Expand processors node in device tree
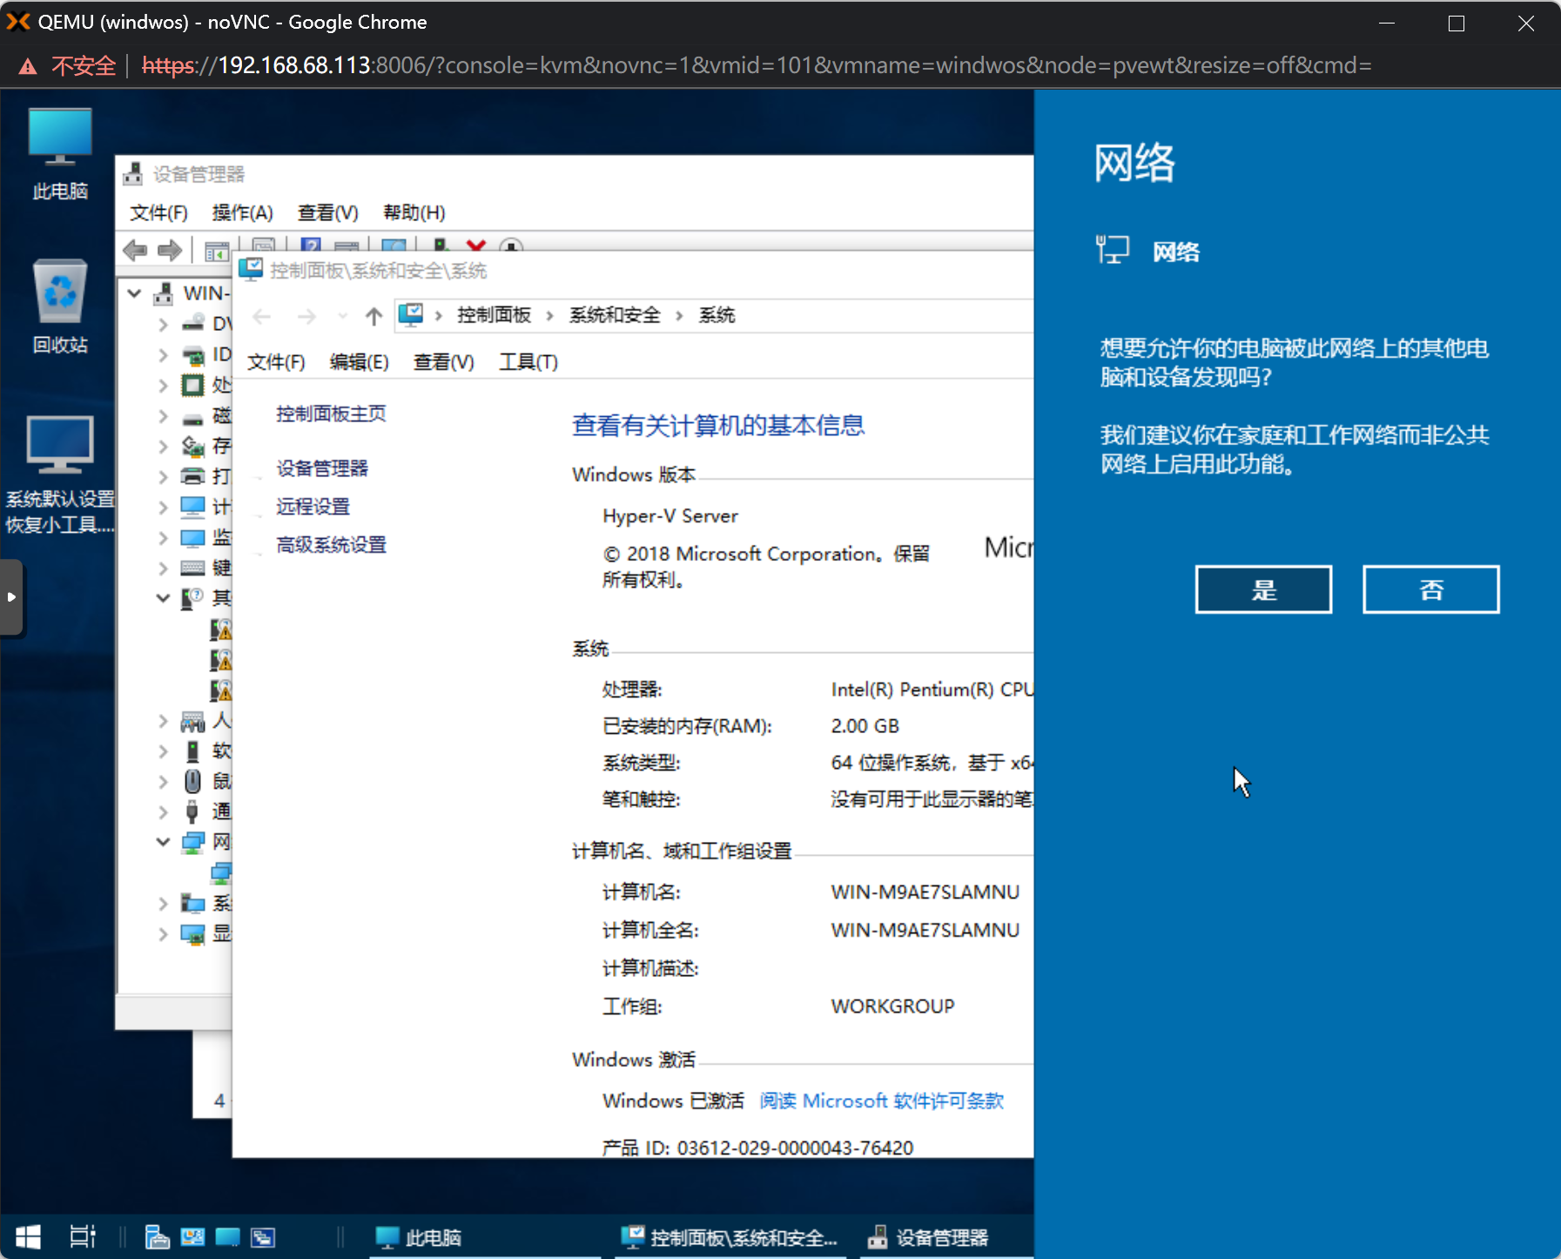Viewport: 1561px width, 1259px height. click(163, 386)
